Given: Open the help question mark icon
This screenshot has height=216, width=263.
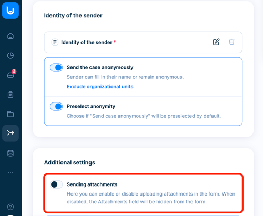Looking at the screenshot, I should click(x=11, y=207).
